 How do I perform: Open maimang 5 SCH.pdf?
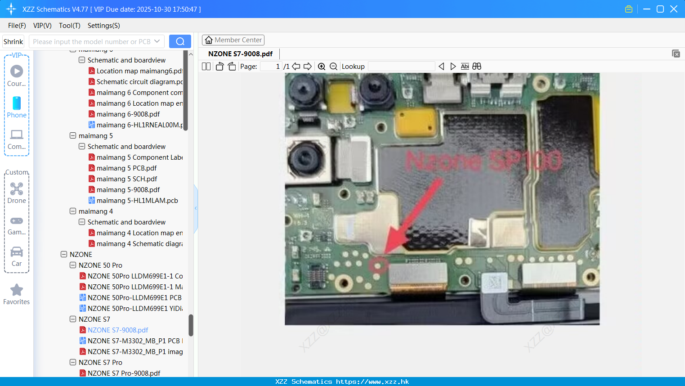[122, 179]
